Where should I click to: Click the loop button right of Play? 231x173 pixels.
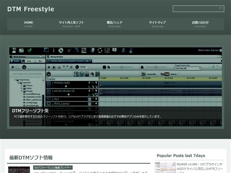pos(59,67)
